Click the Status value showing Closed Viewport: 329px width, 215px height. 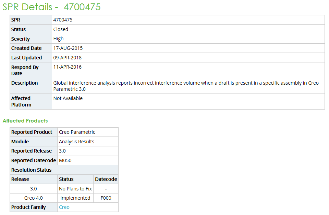point(61,29)
